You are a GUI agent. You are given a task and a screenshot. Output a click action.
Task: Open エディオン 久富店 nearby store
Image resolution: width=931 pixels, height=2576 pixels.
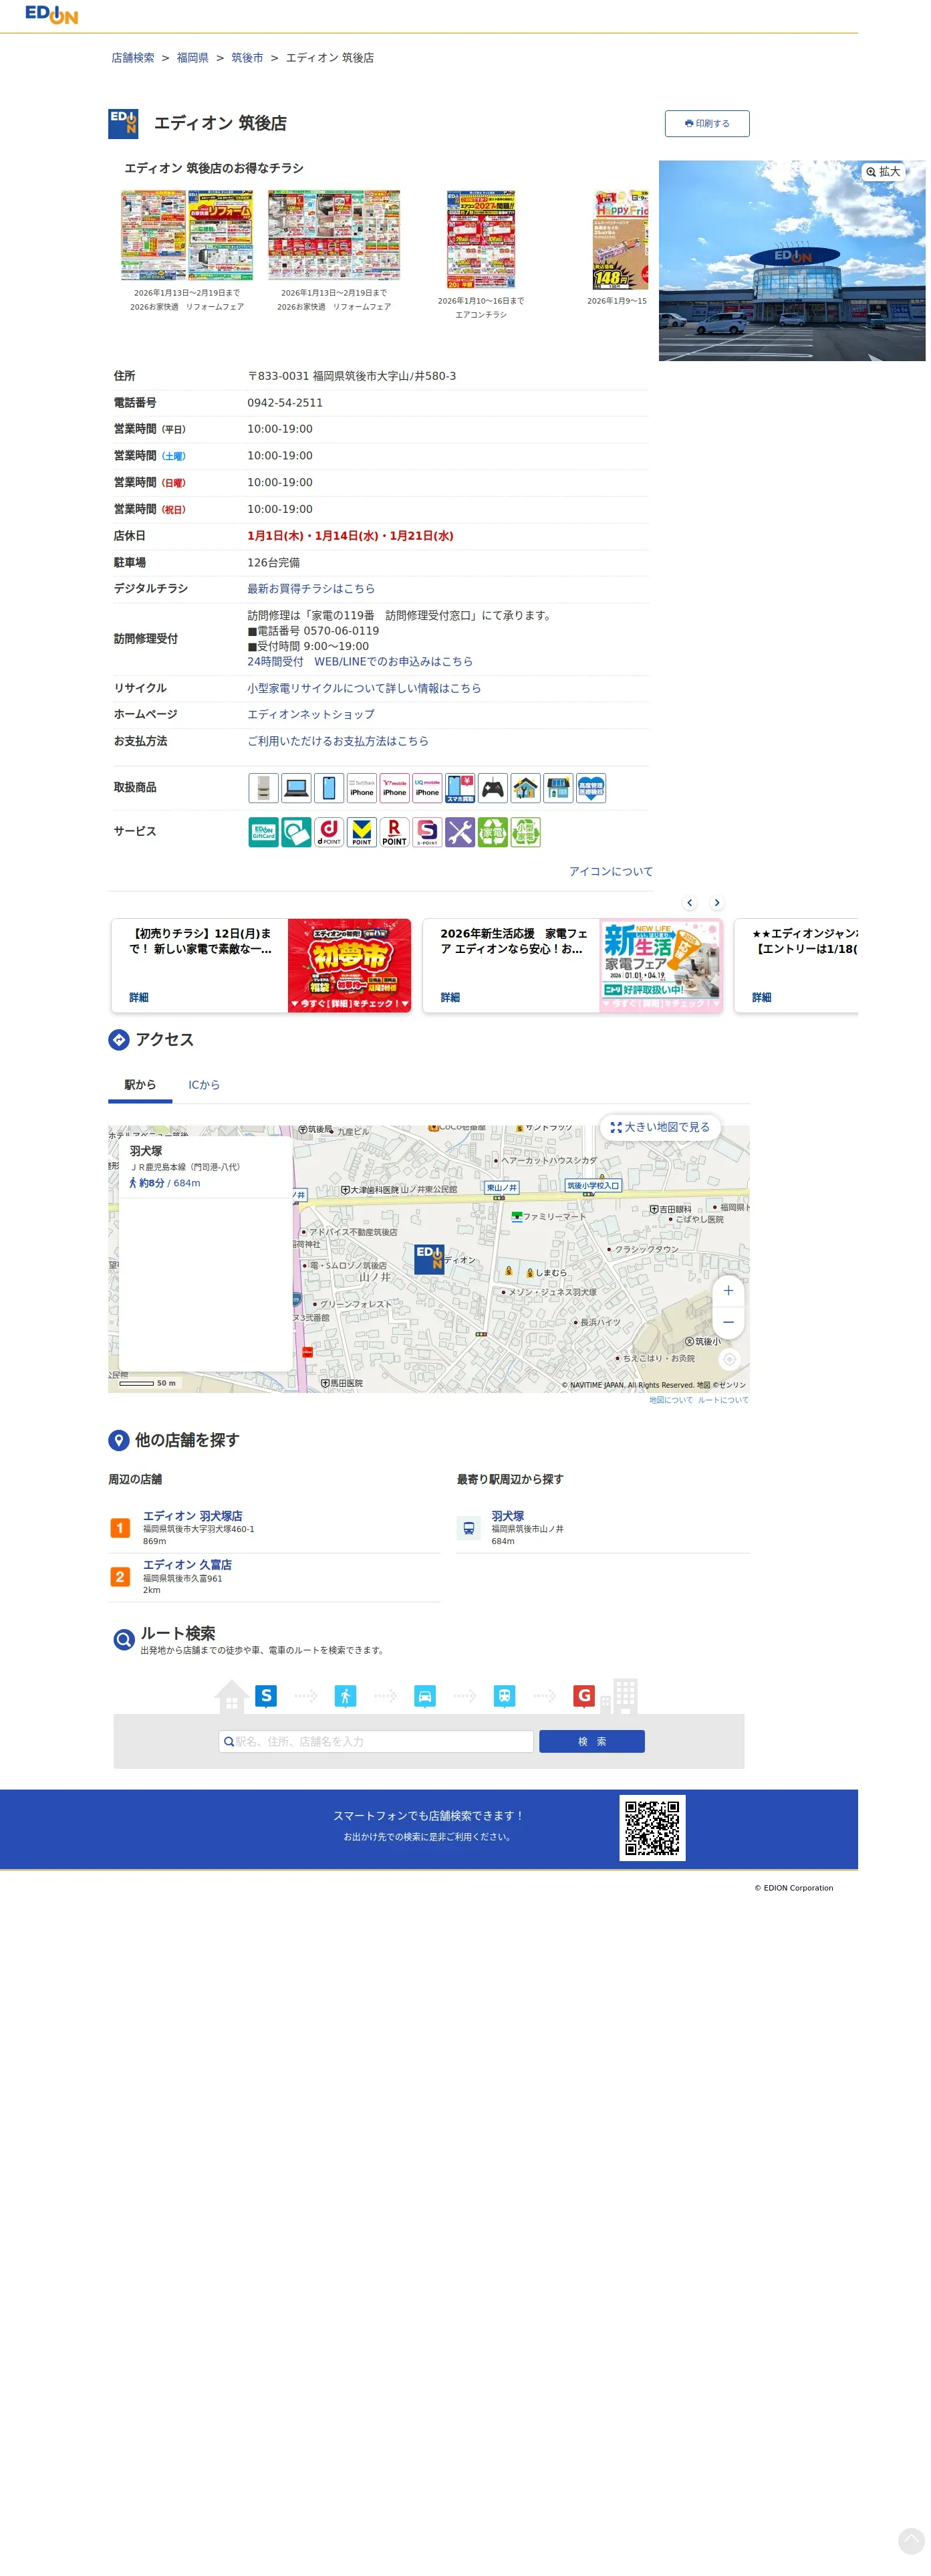(x=186, y=1565)
